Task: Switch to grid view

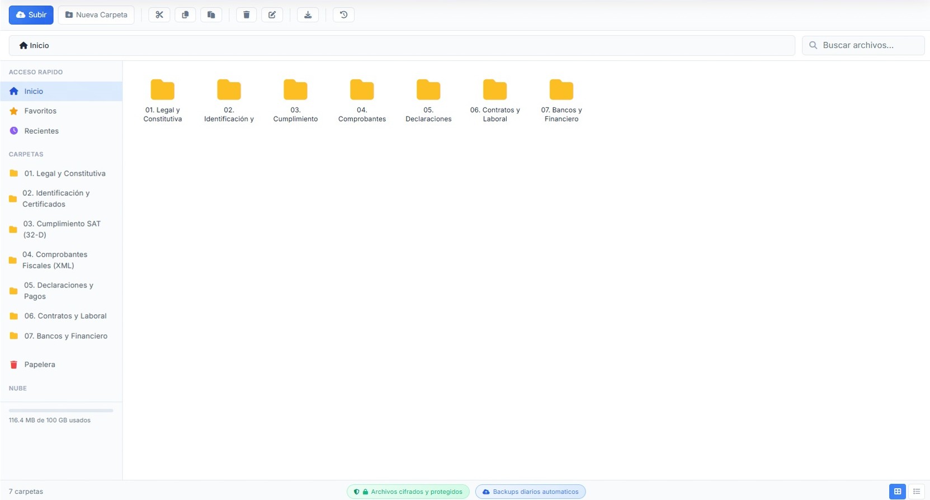Action: [898, 492]
